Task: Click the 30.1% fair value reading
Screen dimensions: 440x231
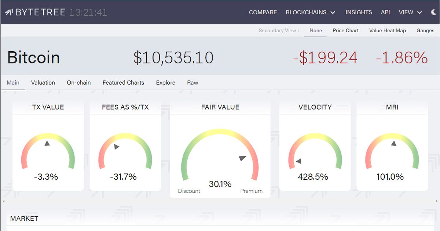Action: (220, 184)
